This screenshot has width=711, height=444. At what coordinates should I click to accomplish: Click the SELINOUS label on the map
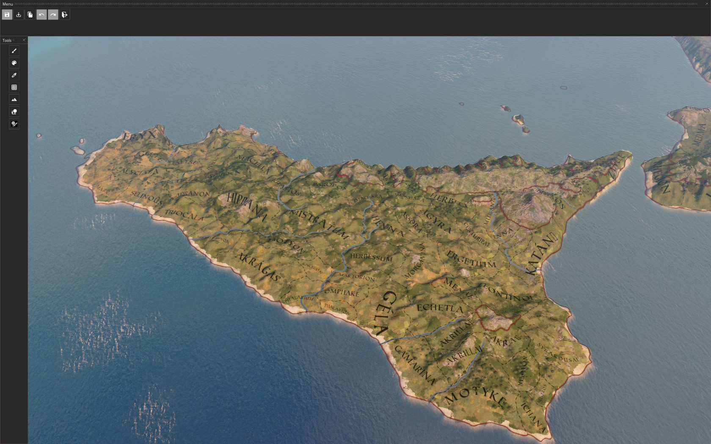(146, 197)
